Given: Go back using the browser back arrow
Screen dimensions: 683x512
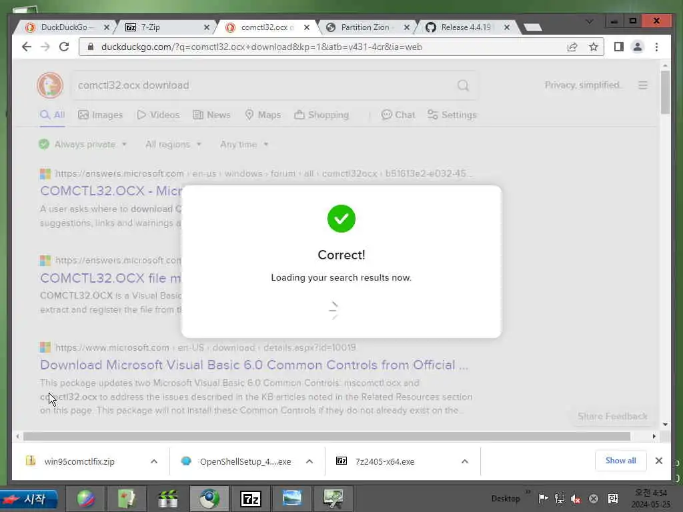Looking at the screenshot, I should click(x=27, y=47).
